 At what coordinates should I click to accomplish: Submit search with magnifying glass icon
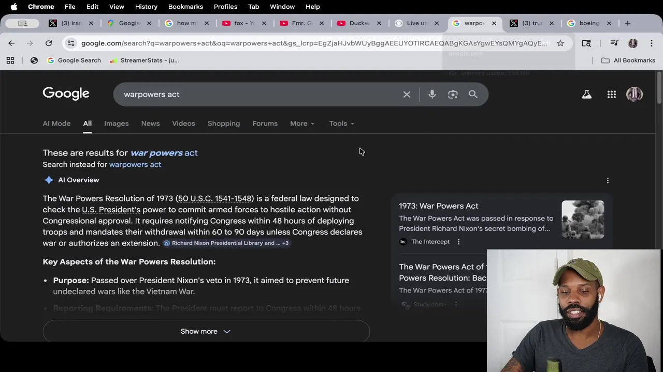(473, 95)
